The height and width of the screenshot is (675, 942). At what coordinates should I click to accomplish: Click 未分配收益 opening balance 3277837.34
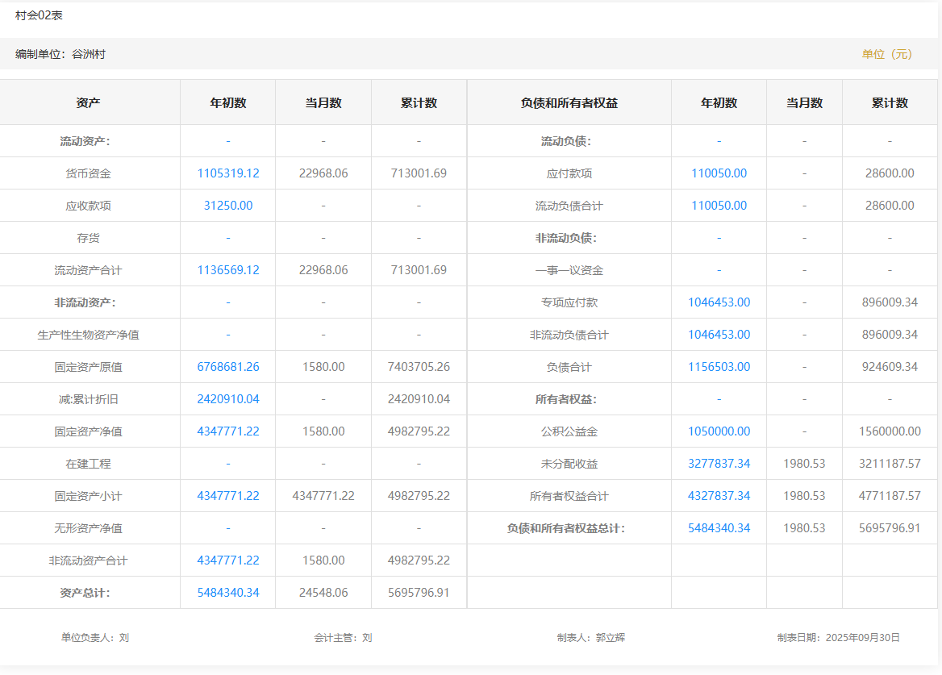tap(719, 464)
